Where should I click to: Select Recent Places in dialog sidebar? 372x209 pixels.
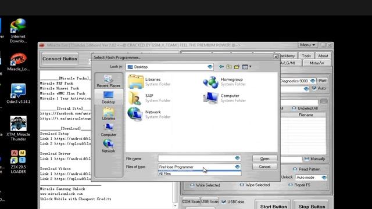[x=109, y=81]
